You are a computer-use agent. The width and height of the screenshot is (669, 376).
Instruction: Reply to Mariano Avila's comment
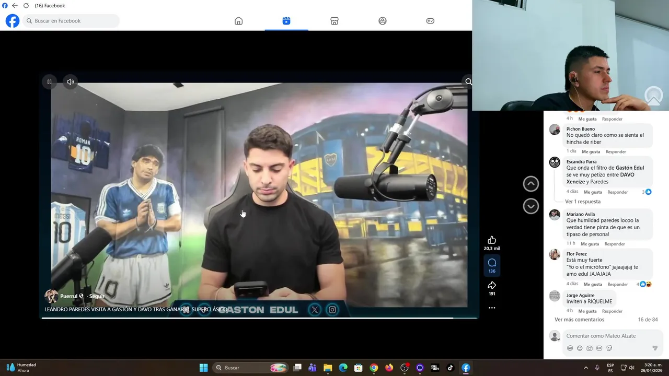(615, 244)
